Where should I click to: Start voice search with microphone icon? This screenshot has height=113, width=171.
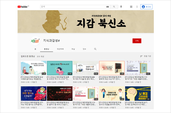click(121, 7)
